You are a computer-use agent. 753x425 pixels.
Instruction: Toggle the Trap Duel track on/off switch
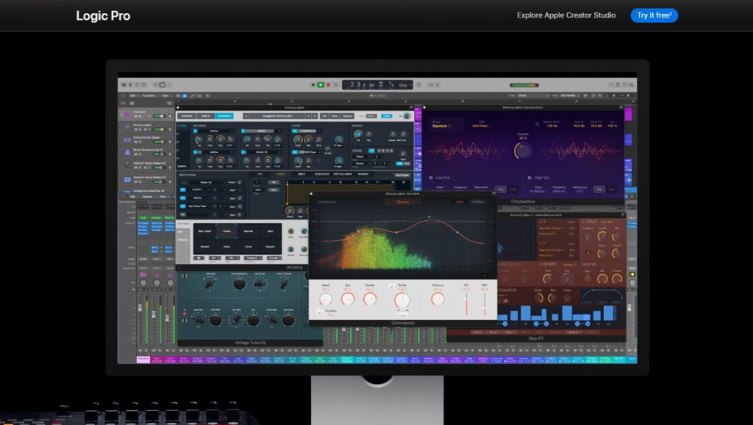pos(159,117)
